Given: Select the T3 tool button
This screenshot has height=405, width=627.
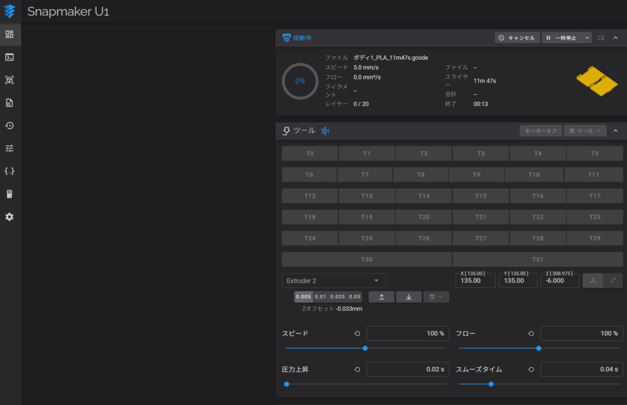Looking at the screenshot, I should tap(481, 154).
